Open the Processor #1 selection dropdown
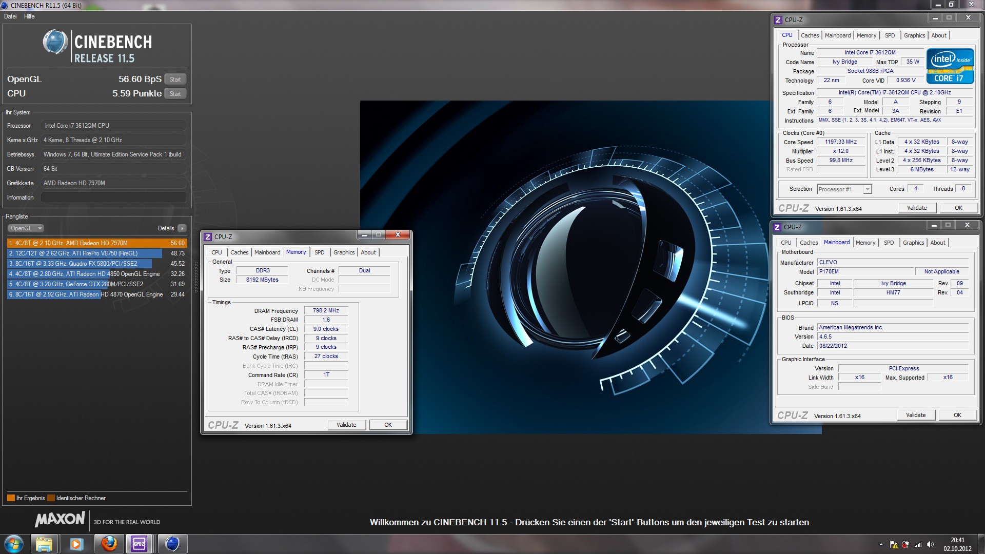The width and height of the screenshot is (985, 554). pos(844,189)
